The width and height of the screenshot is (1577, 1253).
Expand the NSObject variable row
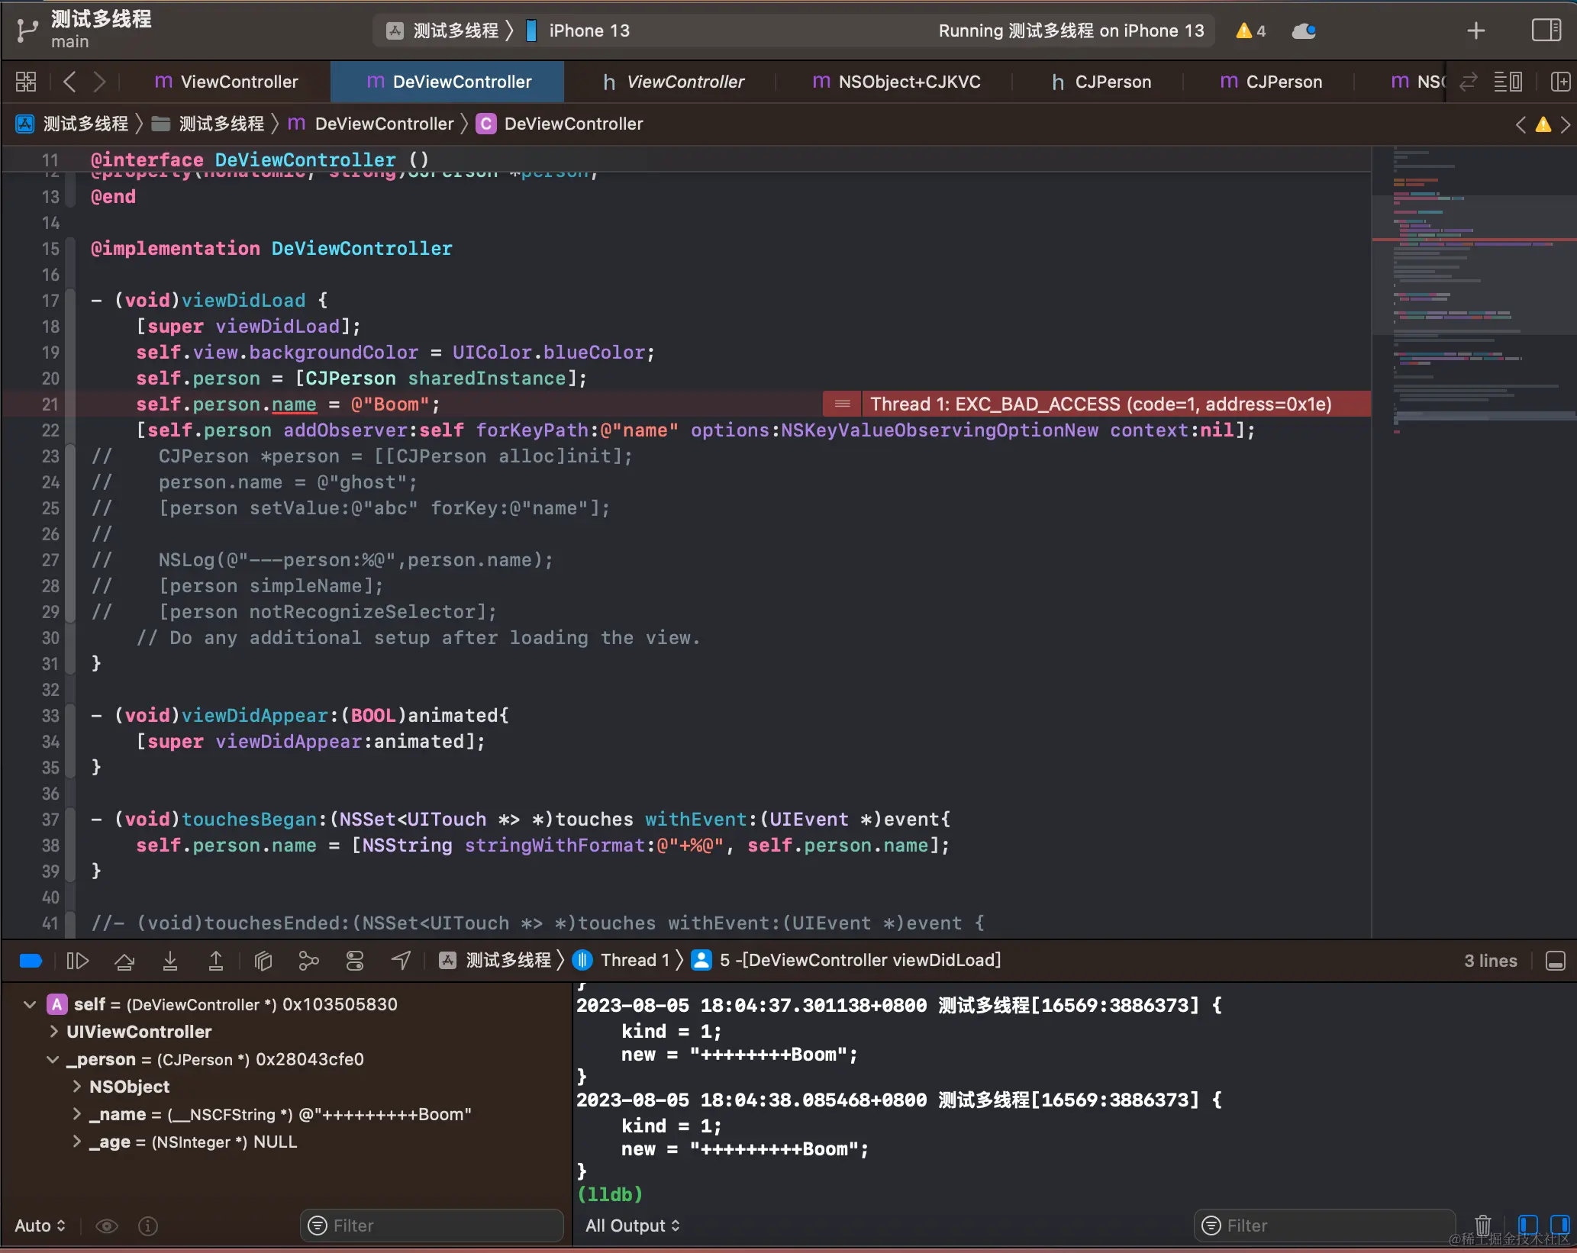tap(77, 1087)
